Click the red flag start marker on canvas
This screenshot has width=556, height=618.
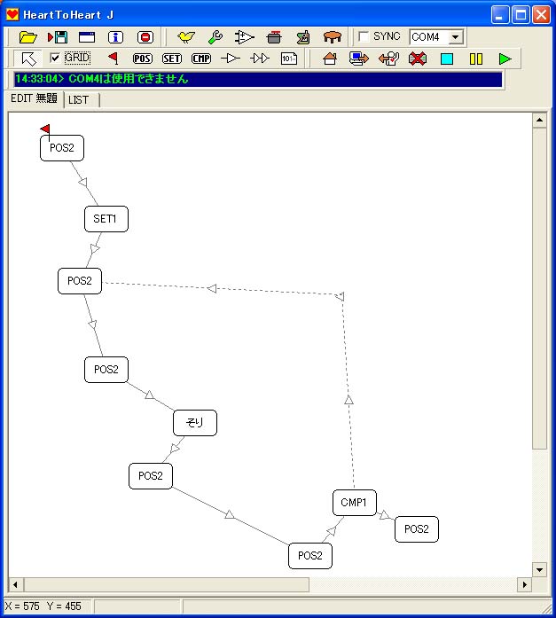pyautogui.click(x=46, y=130)
